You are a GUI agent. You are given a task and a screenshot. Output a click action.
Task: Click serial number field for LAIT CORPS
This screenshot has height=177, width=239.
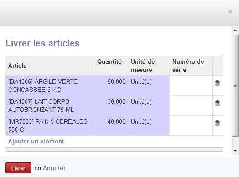[x=191, y=106]
